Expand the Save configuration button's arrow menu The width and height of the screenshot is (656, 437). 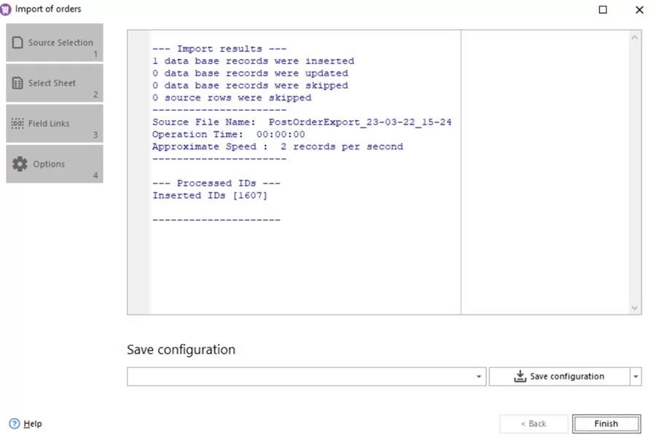pos(636,376)
